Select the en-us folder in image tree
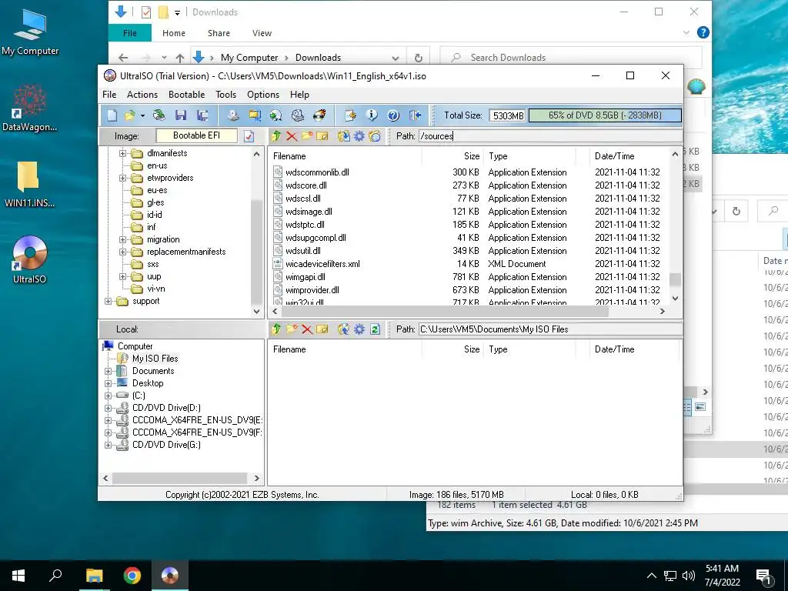The width and height of the screenshot is (788, 591). click(157, 165)
